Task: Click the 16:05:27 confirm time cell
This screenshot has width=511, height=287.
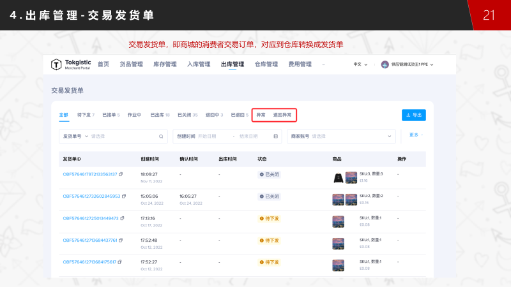Action: [188, 196]
